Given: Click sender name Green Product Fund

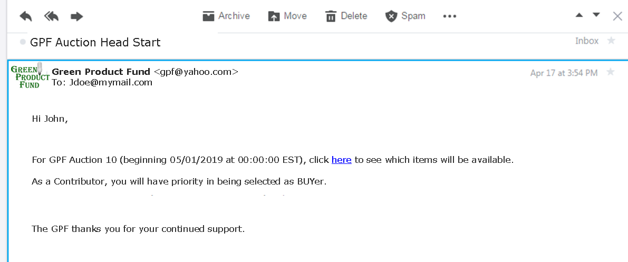Looking at the screenshot, I should 101,72.
